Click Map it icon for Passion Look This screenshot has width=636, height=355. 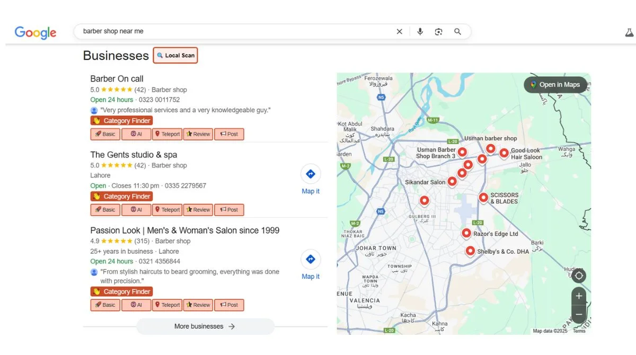pyautogui.click(x=311, y=259)
